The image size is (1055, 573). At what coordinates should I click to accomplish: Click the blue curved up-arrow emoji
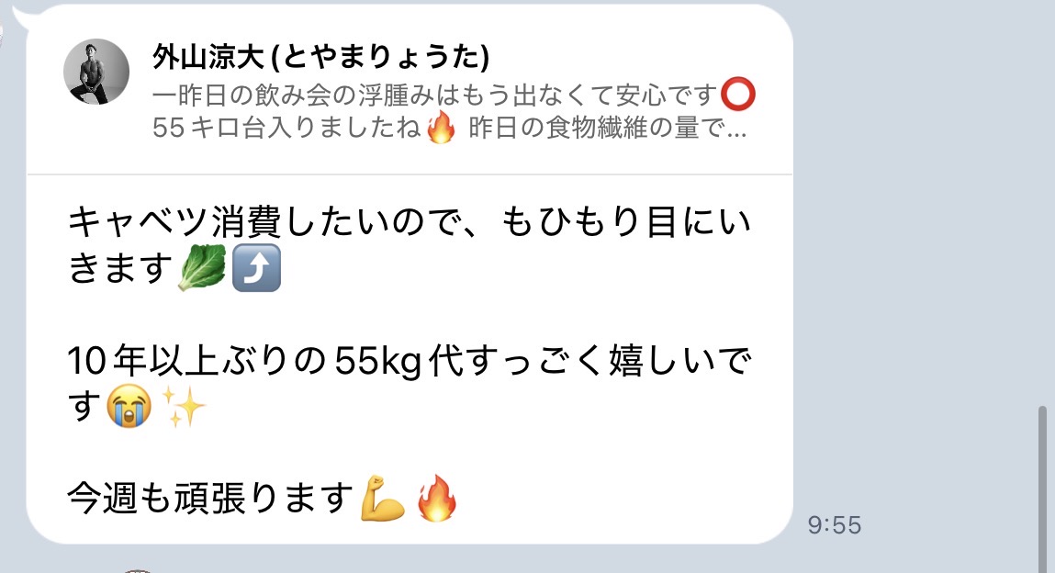pos(256,267)
